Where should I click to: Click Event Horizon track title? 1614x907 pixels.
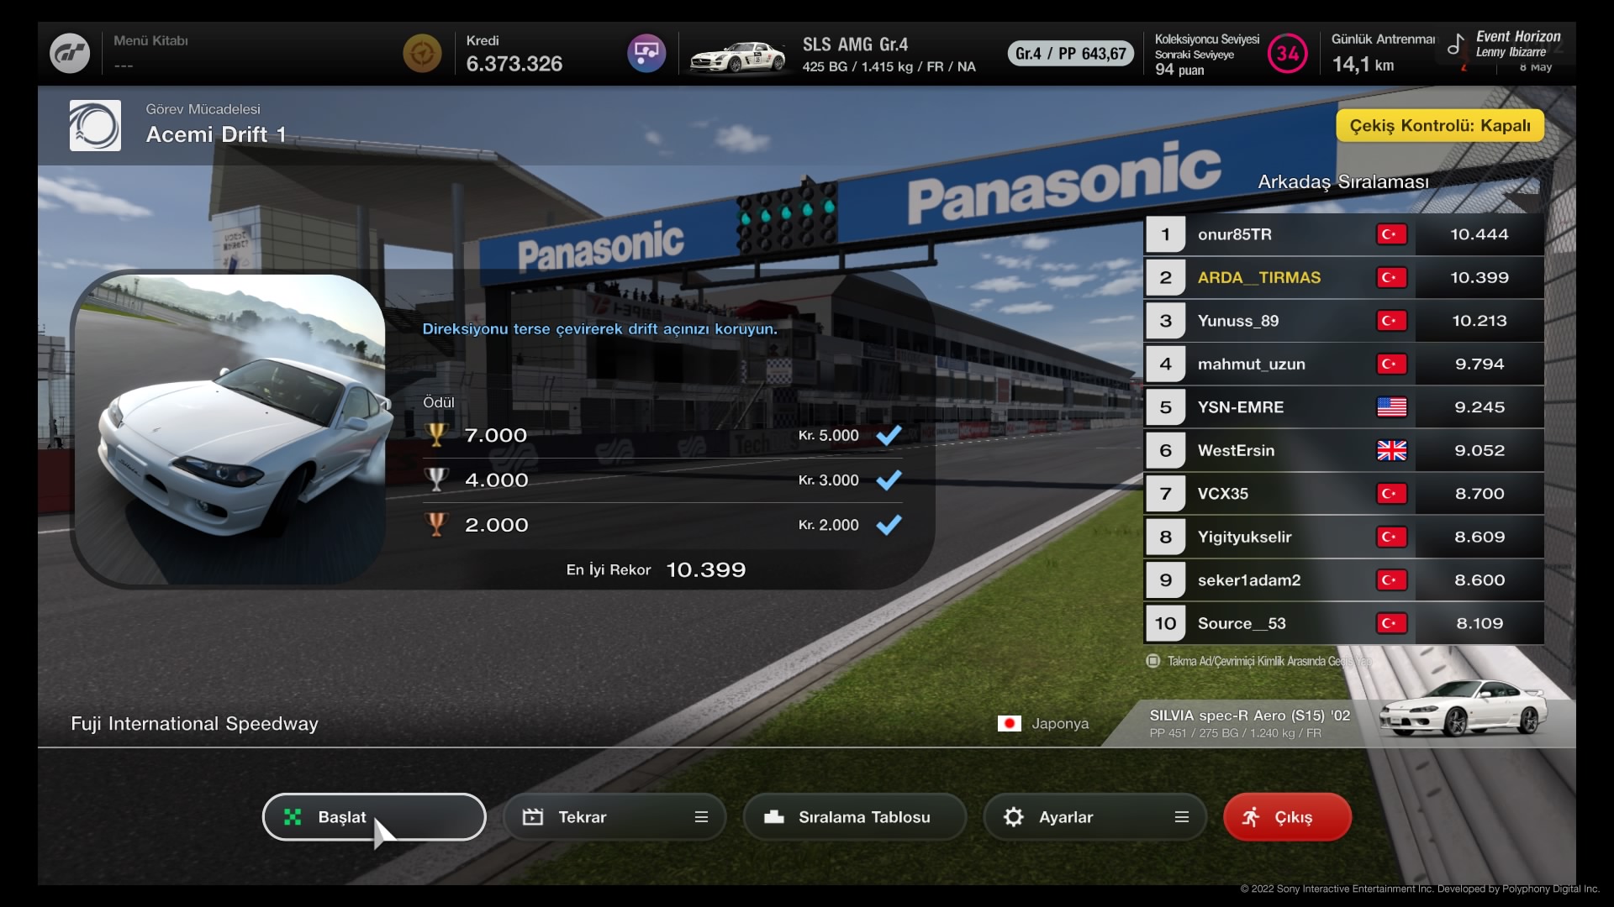tap(1518, 37)
